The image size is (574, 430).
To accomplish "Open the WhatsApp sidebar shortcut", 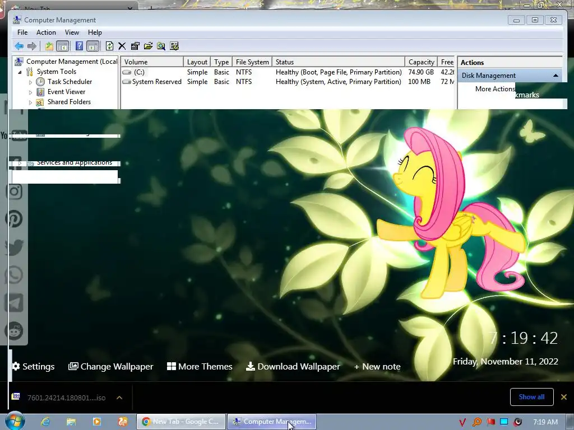I will (x=14, y=275).
